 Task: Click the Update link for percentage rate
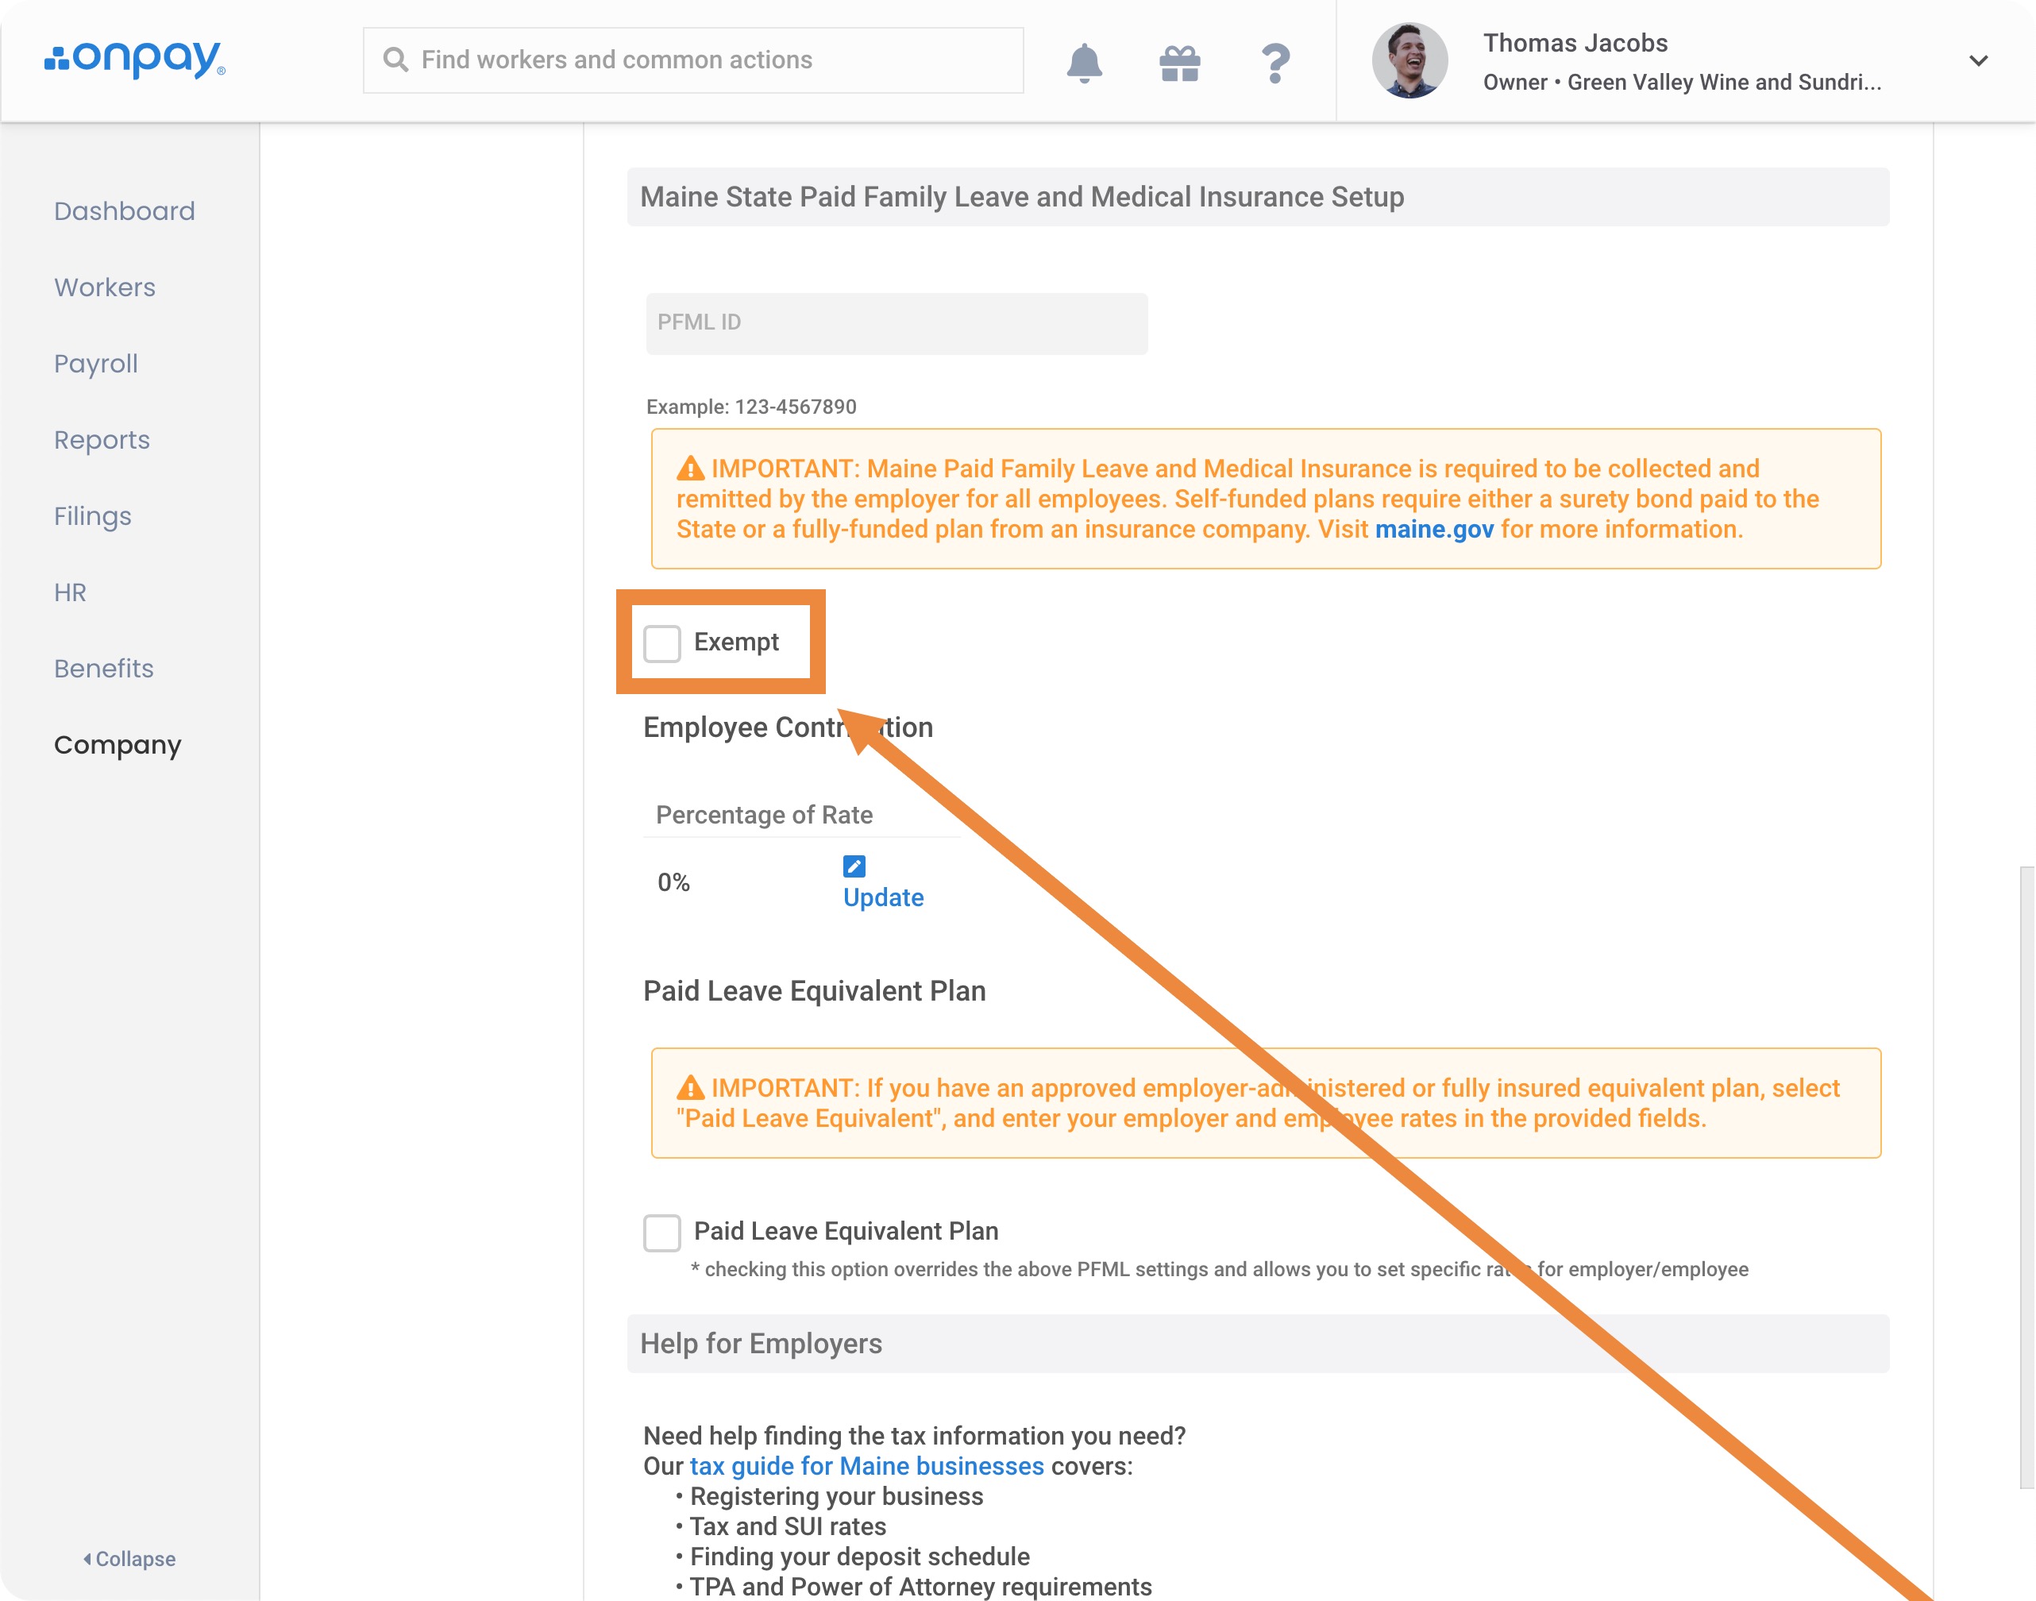883,897
